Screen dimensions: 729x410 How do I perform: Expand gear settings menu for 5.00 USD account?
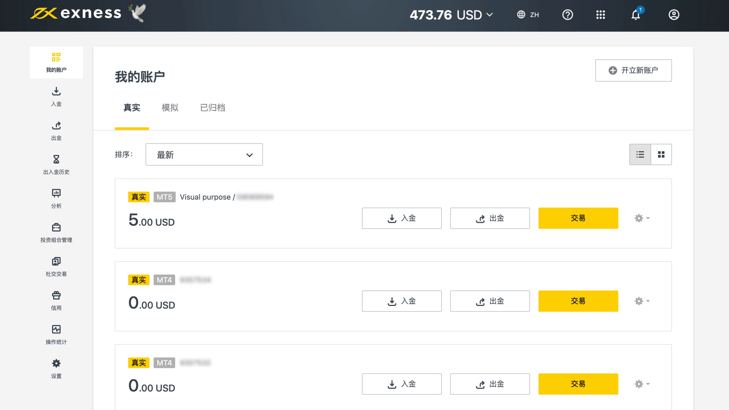642,218
